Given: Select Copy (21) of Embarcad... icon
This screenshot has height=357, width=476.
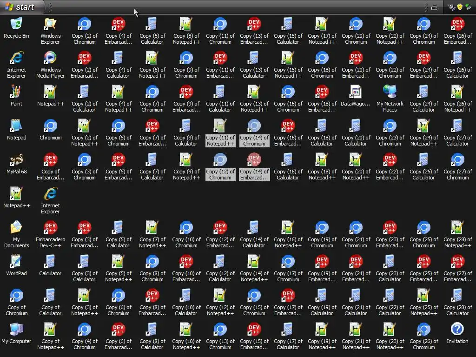Looking at the screenshot, I should [356, 269].
